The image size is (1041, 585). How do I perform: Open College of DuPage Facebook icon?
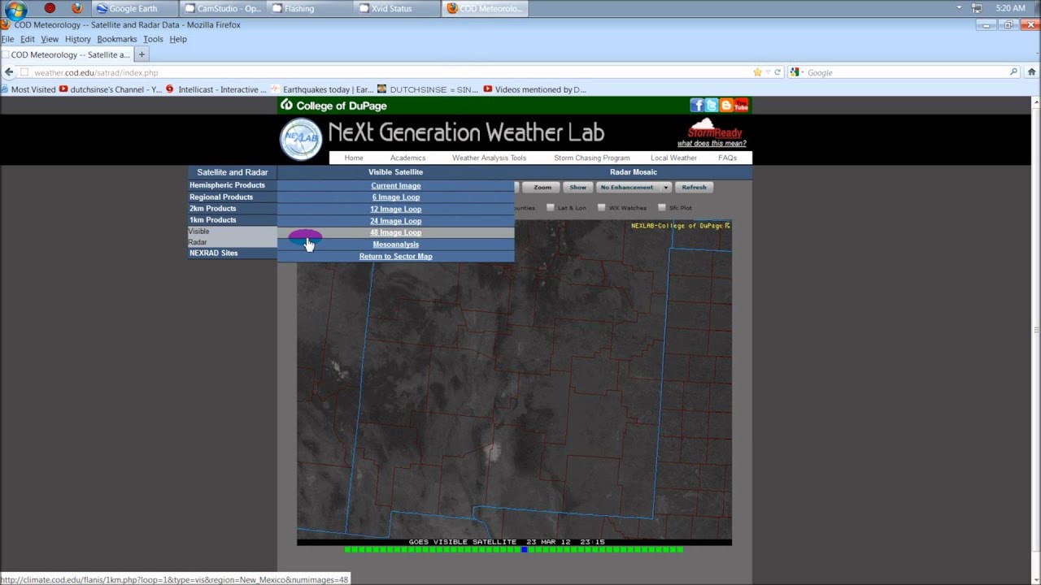coord(697,106)
